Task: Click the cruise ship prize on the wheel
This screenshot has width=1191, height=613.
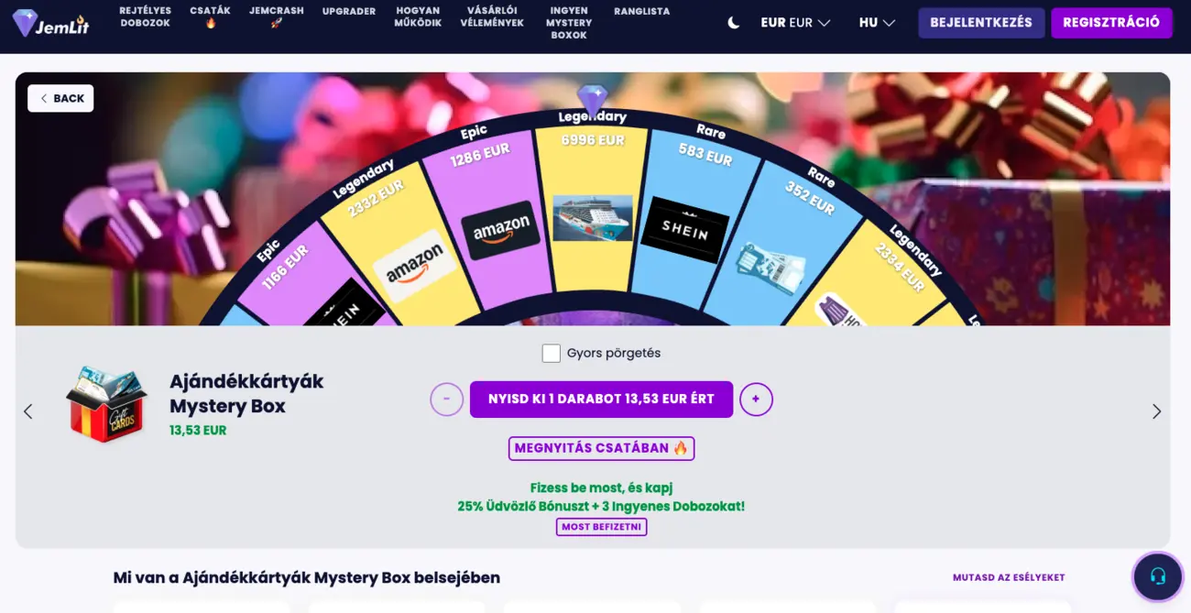Action: [593, 218]
